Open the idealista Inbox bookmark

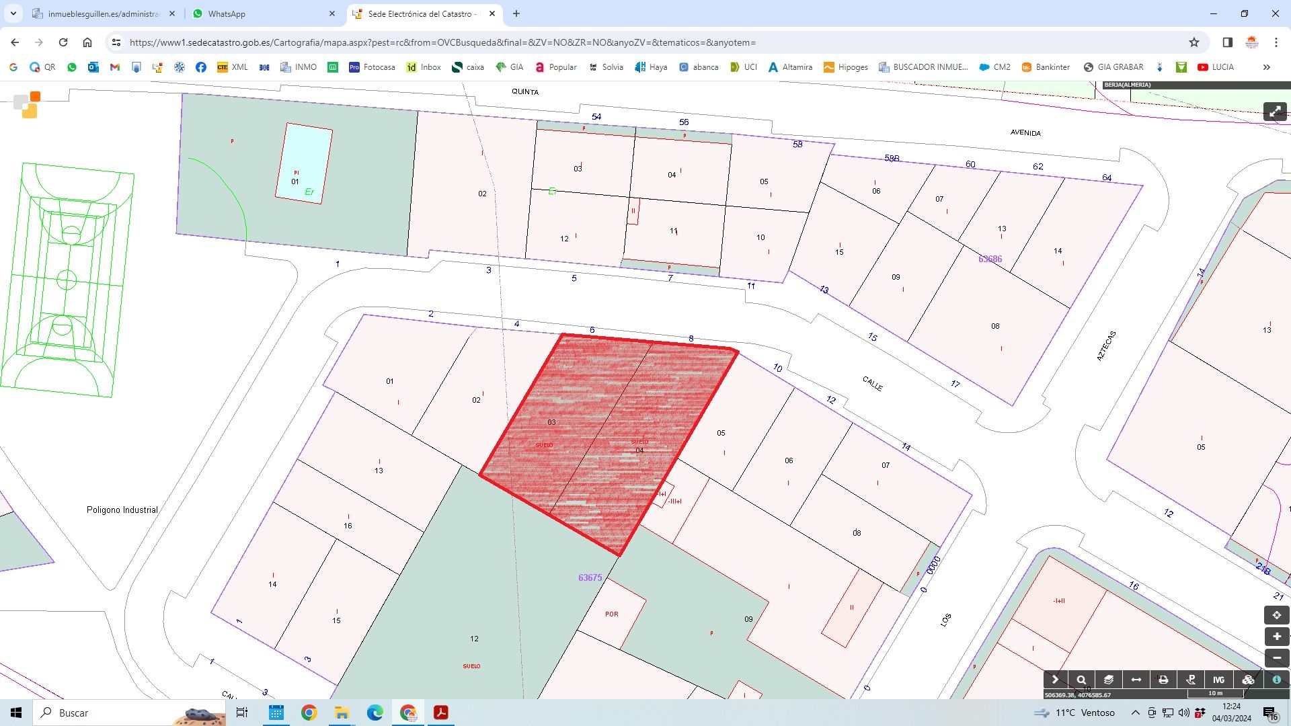pos(424,67)
